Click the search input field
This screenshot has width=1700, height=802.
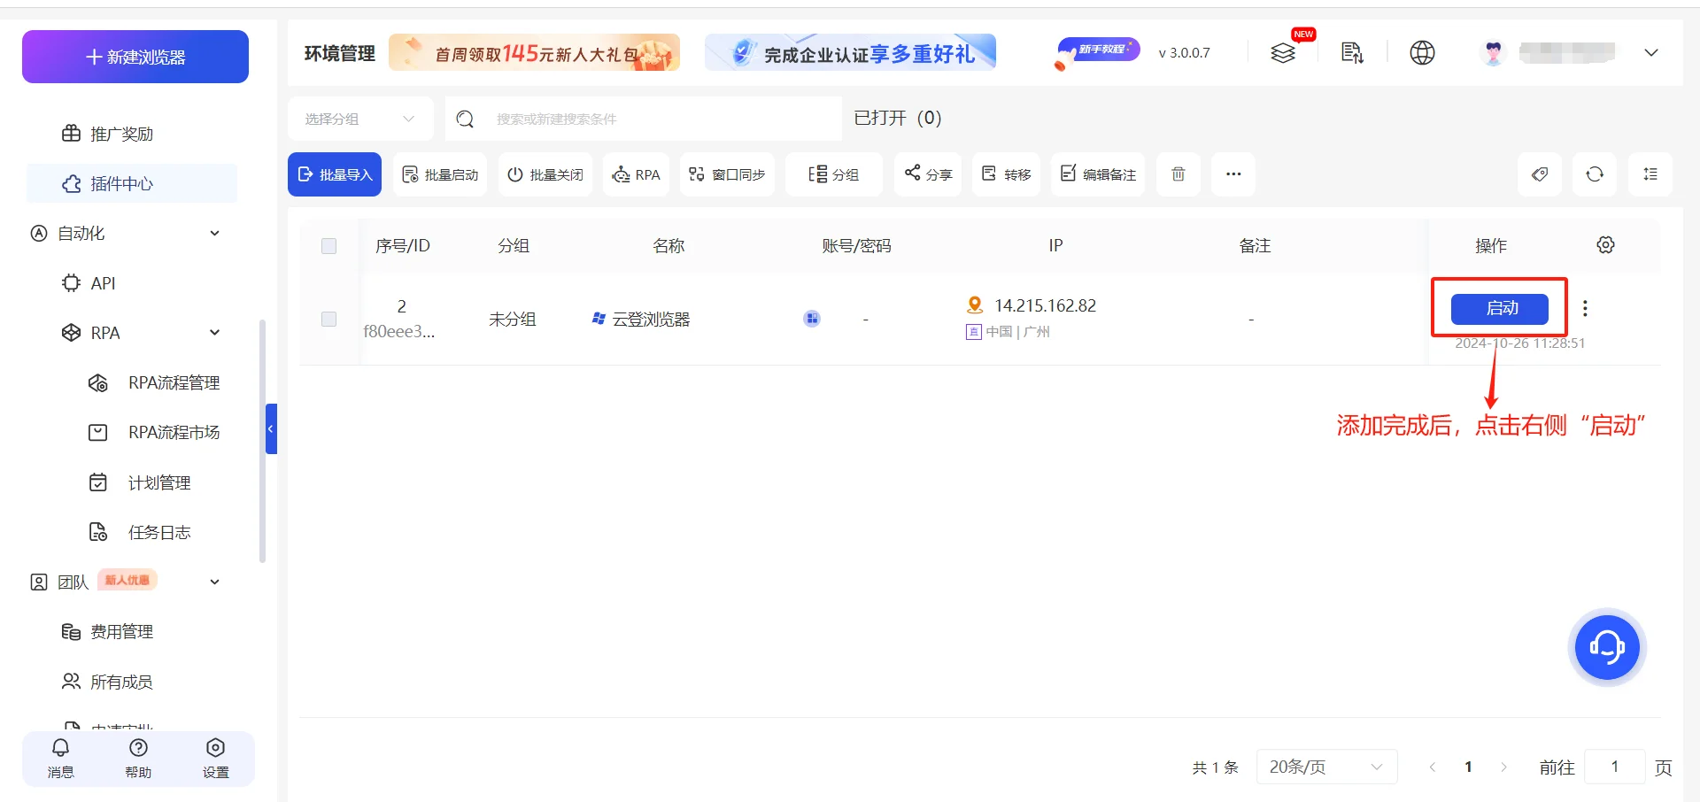pos(644,118)
